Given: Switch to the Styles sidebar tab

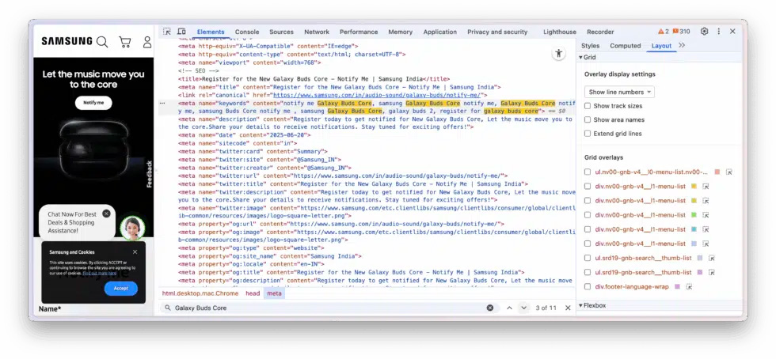Looking at the screenshot, I should click(591, 46).
